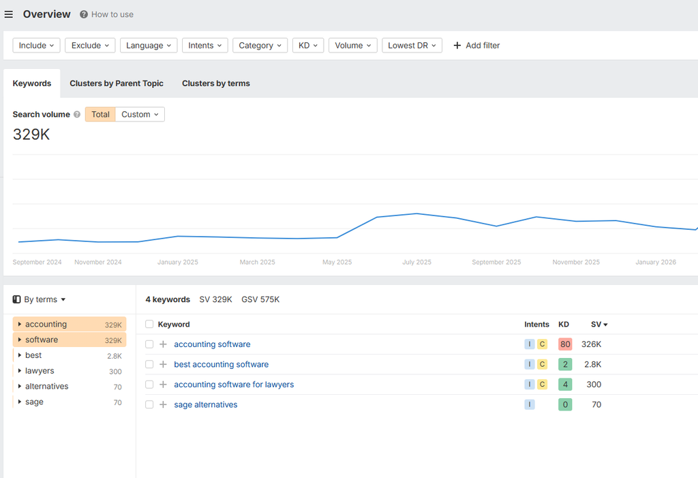The width and height of the screenshot is (698, 478).
Task: Expand the sage term arrow
Action: tap(20, 402)
